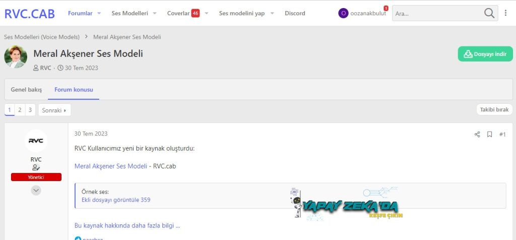Go to page 2 of the thread
This screenshot has height=240, width=516.
(20, 110)
